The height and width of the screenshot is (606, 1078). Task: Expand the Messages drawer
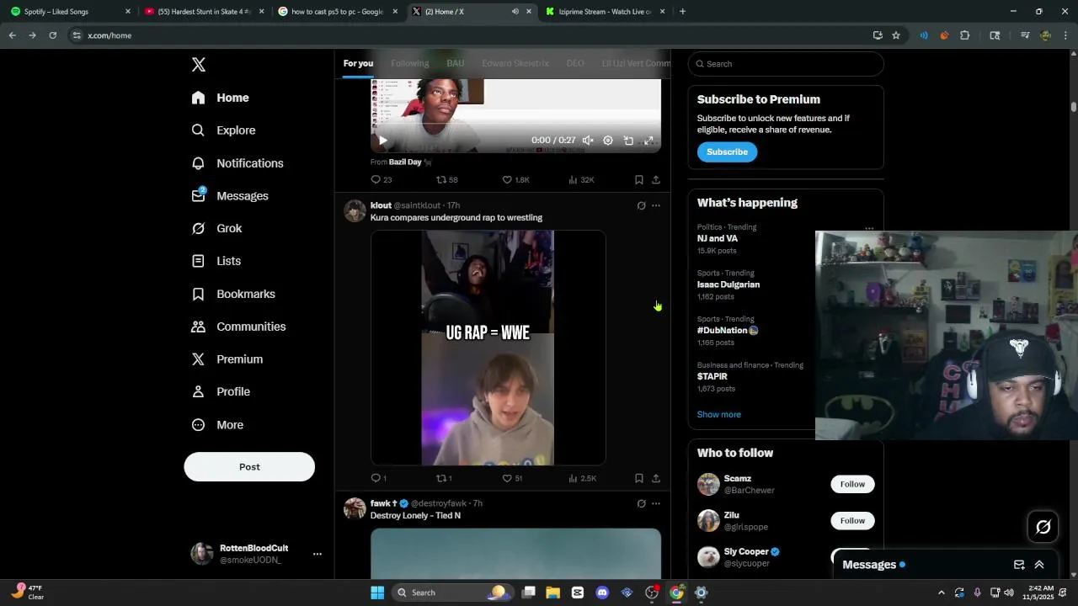(x=1039, y=565)
